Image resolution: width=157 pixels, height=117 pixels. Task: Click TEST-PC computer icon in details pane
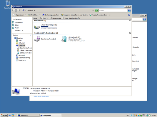[16, 92]
